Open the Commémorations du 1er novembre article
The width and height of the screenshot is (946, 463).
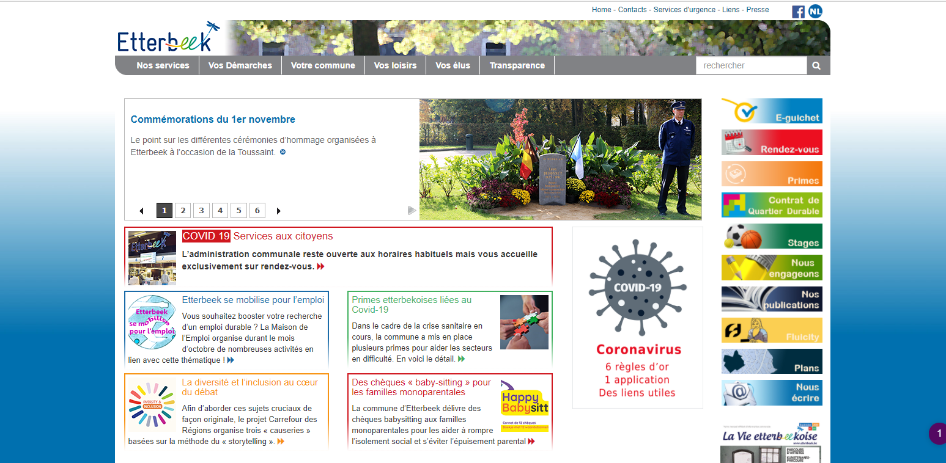213,120
